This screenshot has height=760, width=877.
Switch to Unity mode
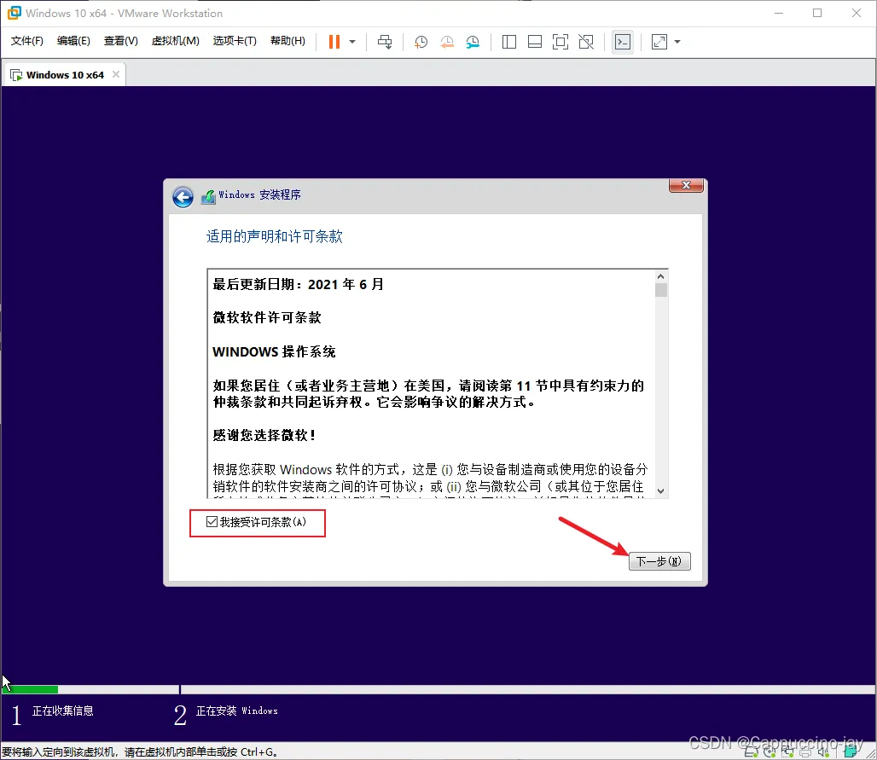(x=585, y=42)
